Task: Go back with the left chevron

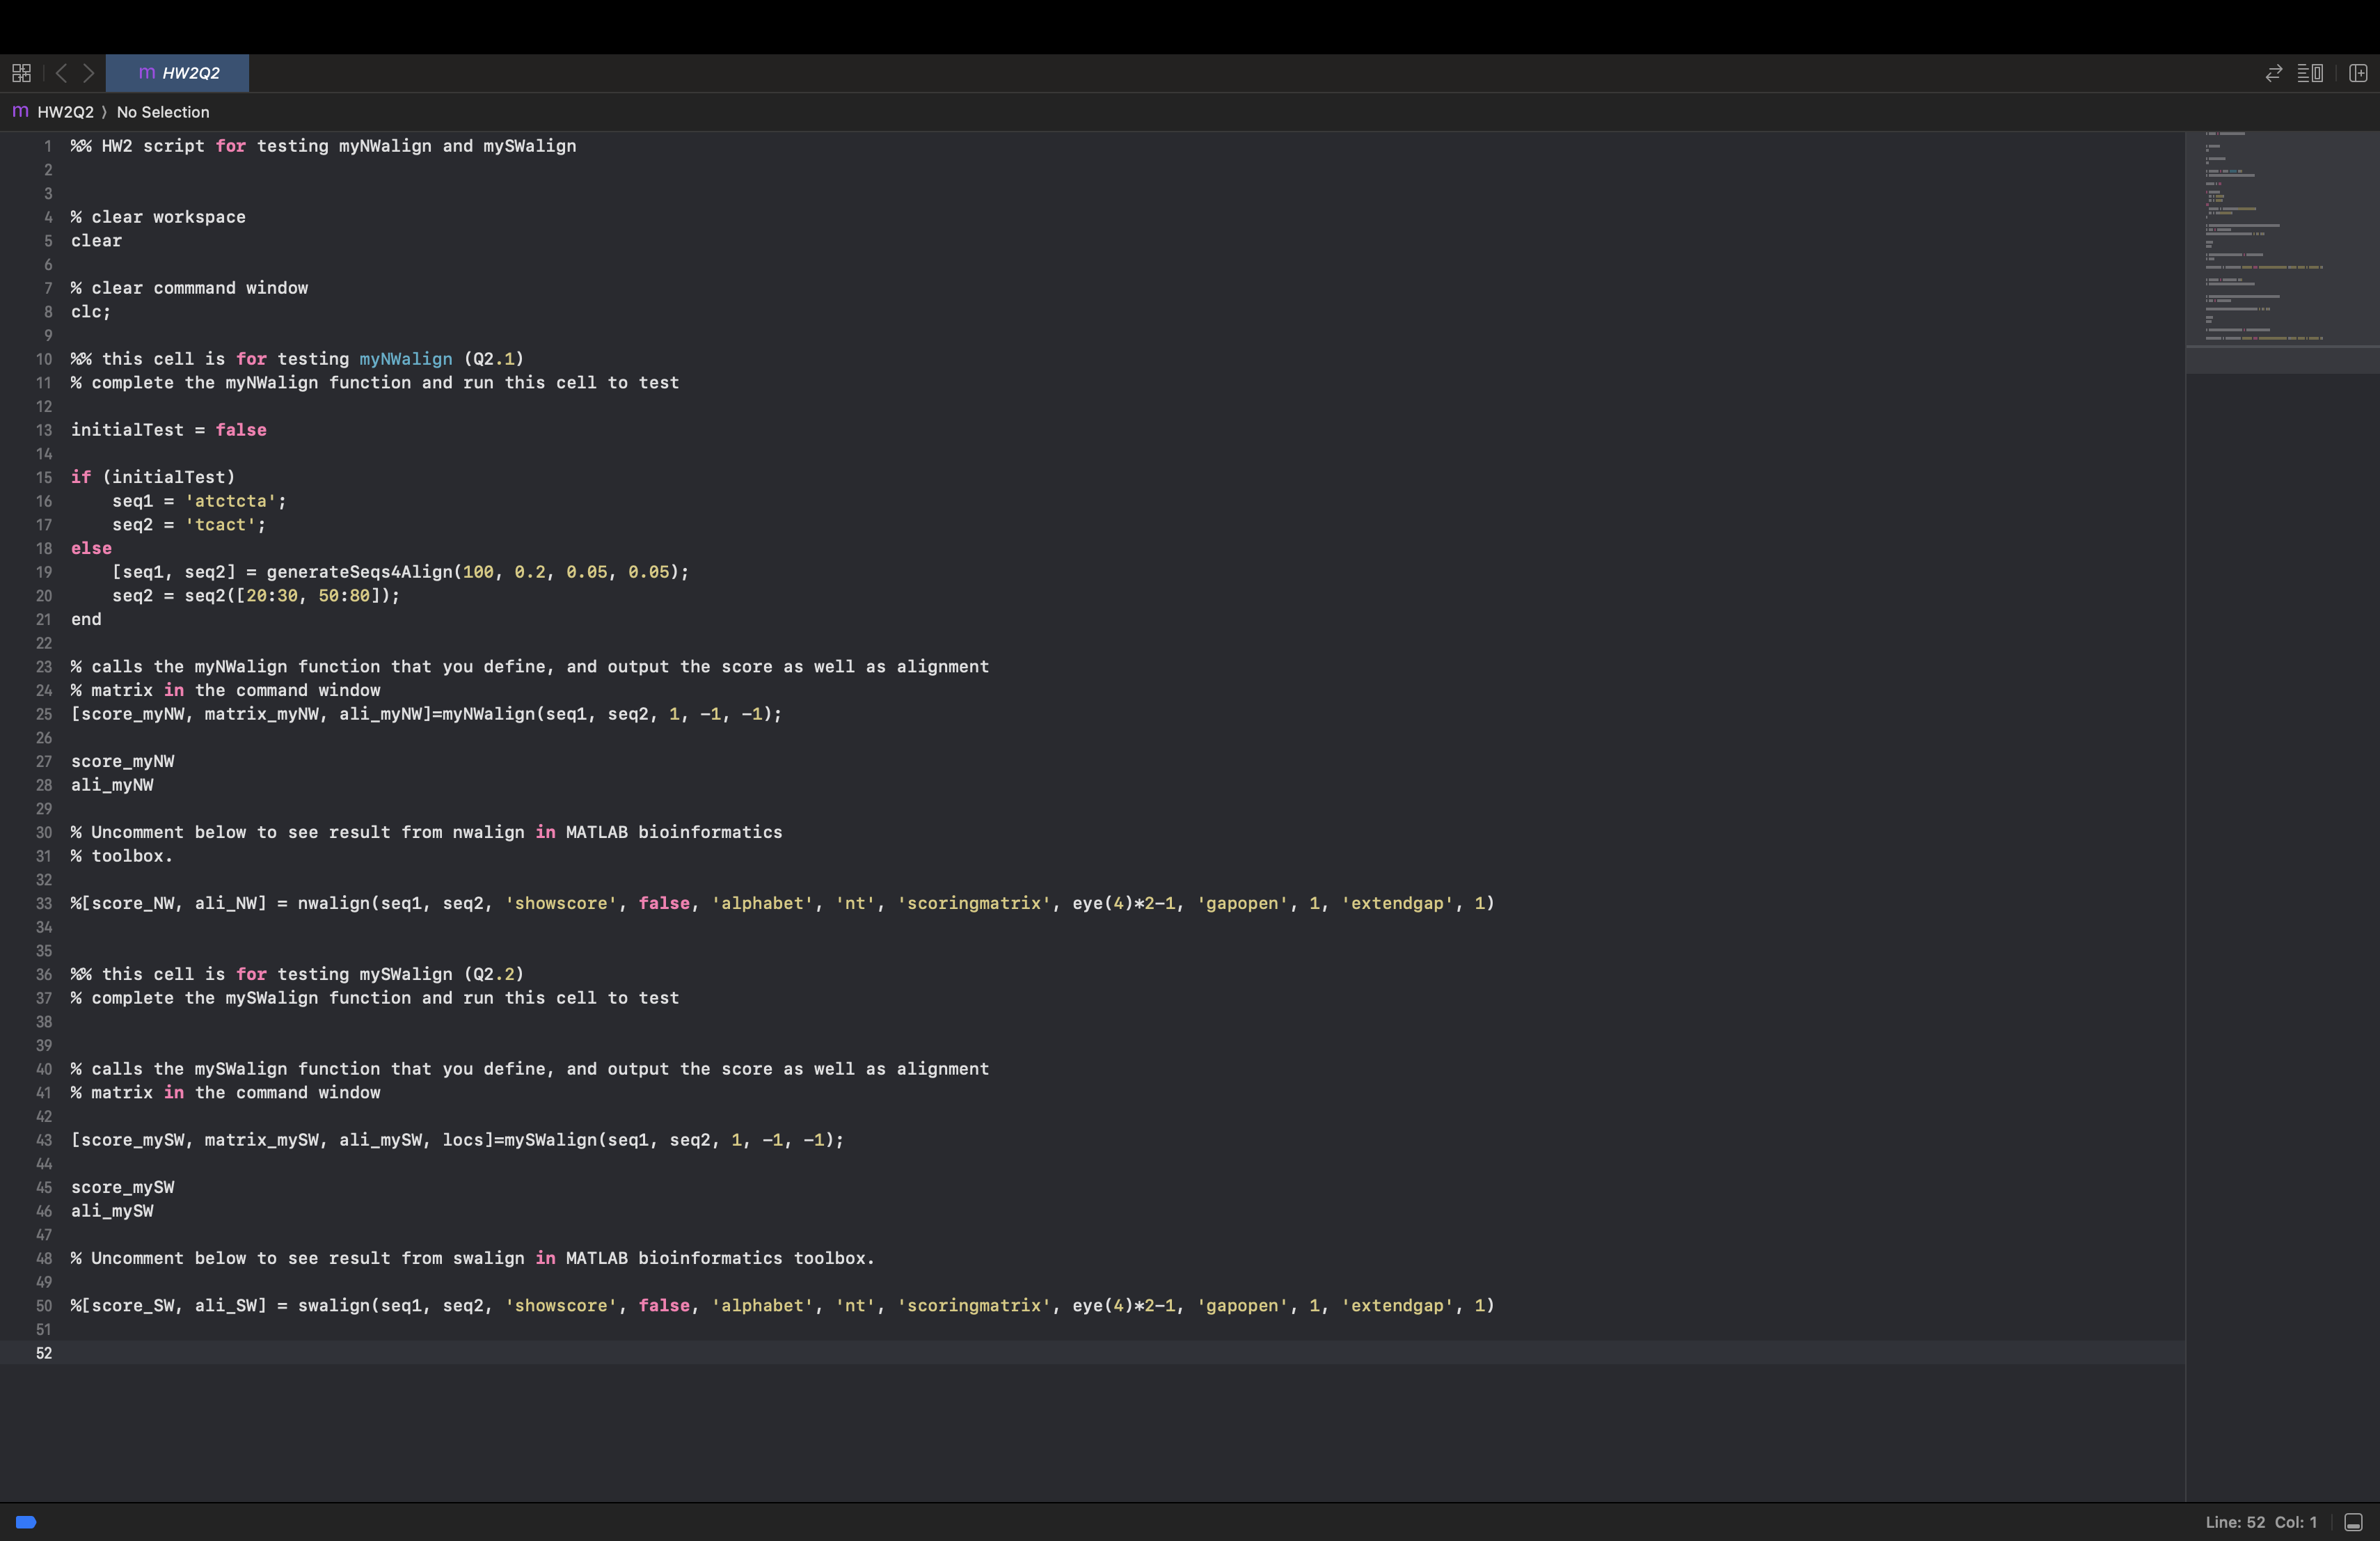Action: click(61, 73)
